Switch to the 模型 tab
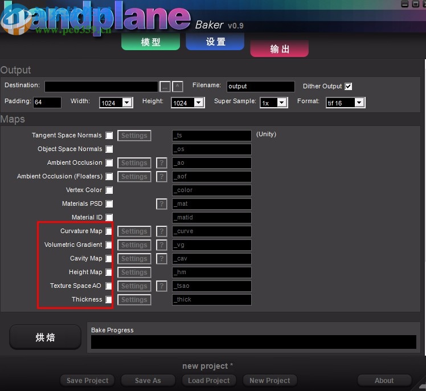The height and width of the screenshot is (391, 426). 150,42
